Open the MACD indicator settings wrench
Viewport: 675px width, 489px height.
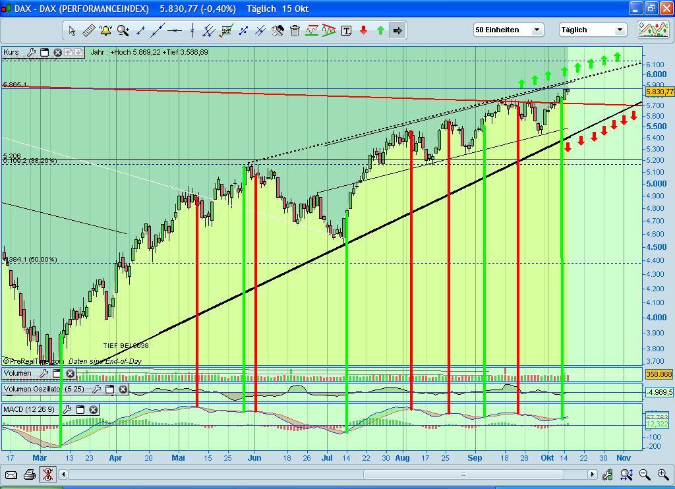(x=68, y=409)
